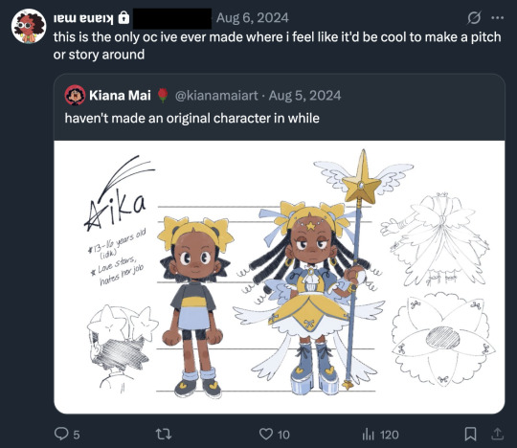Viewport: 517px width, 448px height.
Task: Click the main tweet text about oc pitch
Action: [277, 46]
